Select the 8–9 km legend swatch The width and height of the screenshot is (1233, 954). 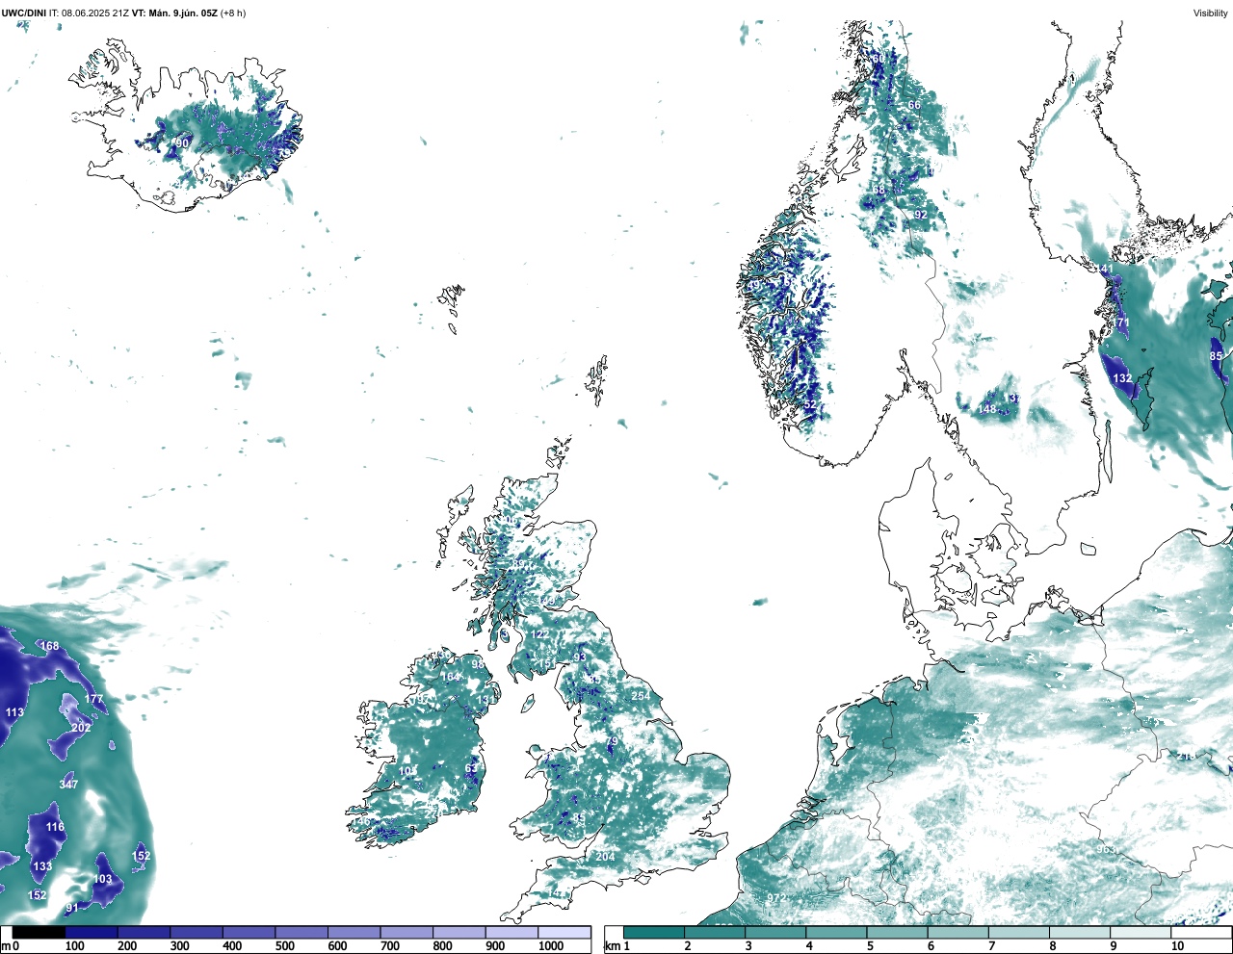click(1080, 933)
